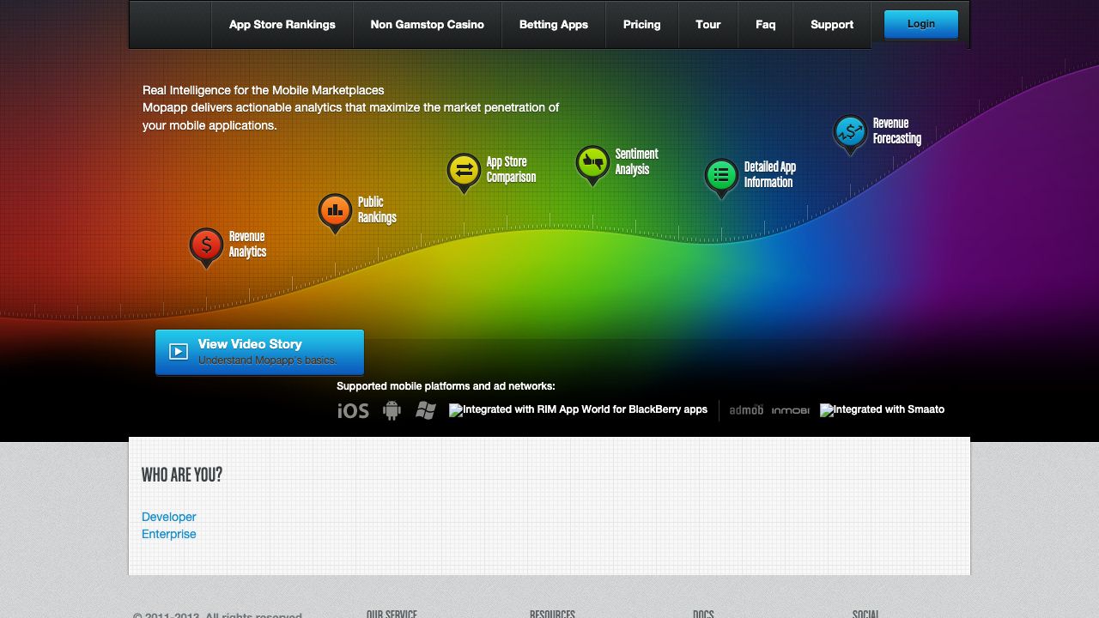The height and width of the screenshot is (618, 1099).
Task: Open the Tour navigation item
Action: tap(707, 25)
